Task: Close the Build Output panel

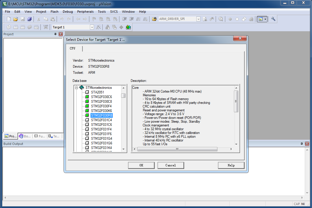Action: tap(307, 144)
